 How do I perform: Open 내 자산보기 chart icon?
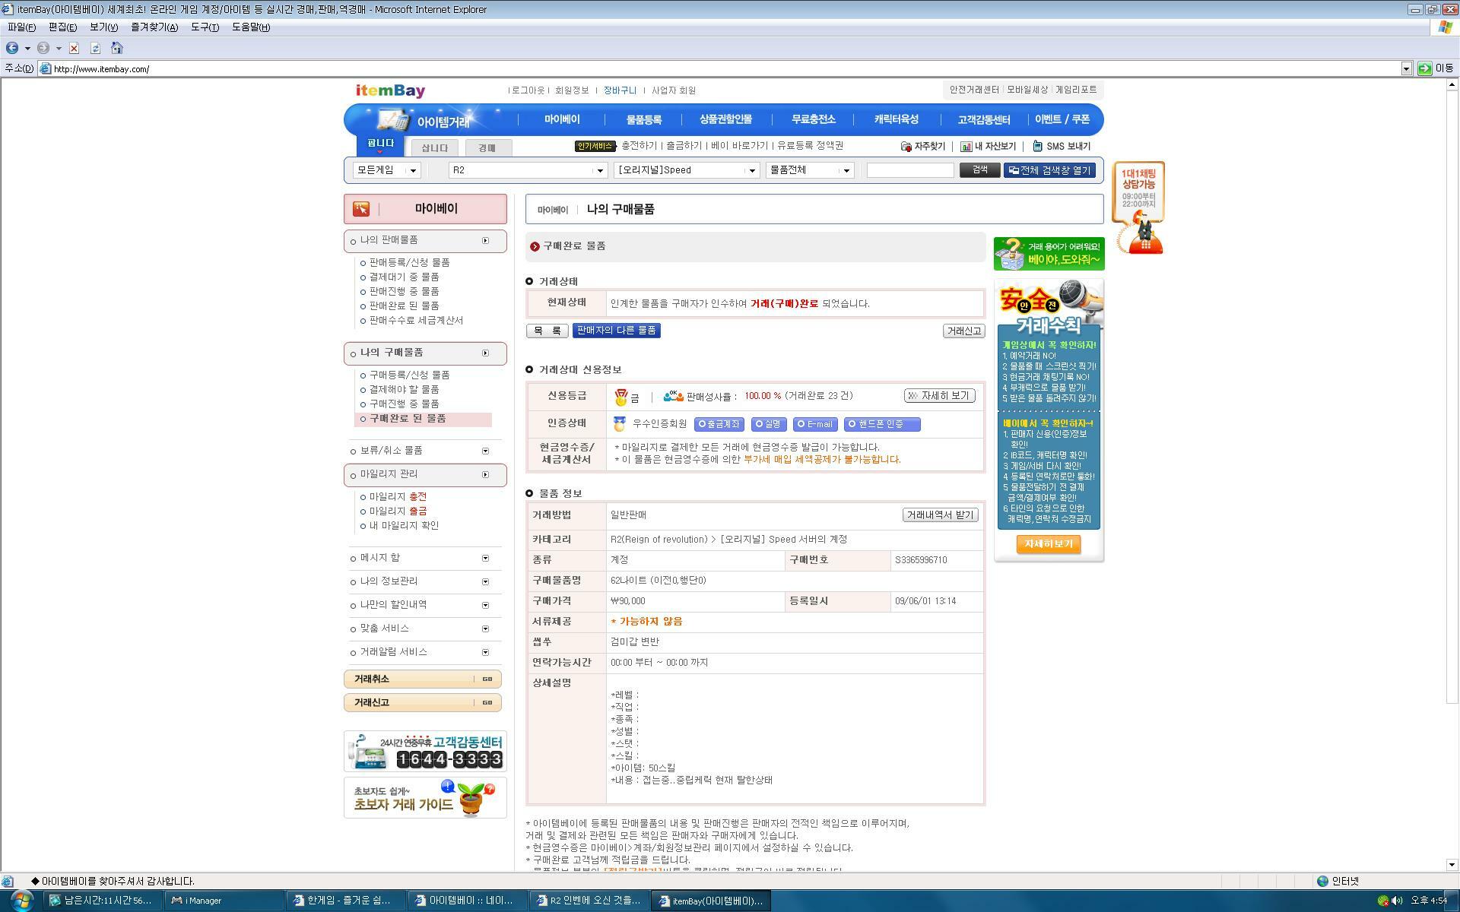pos(967,146)
